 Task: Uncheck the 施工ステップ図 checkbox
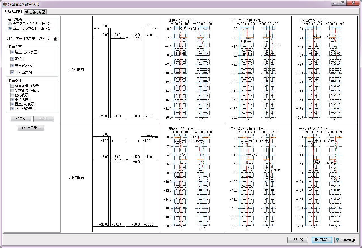(x=12, y=52)
